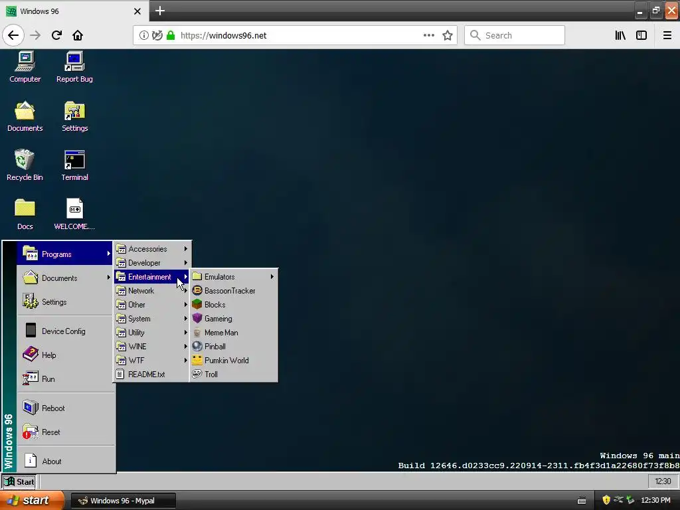This screenshot has height=510, width=680.
Task: Bookmark this page with the star icon
Action: coord(448,35)
